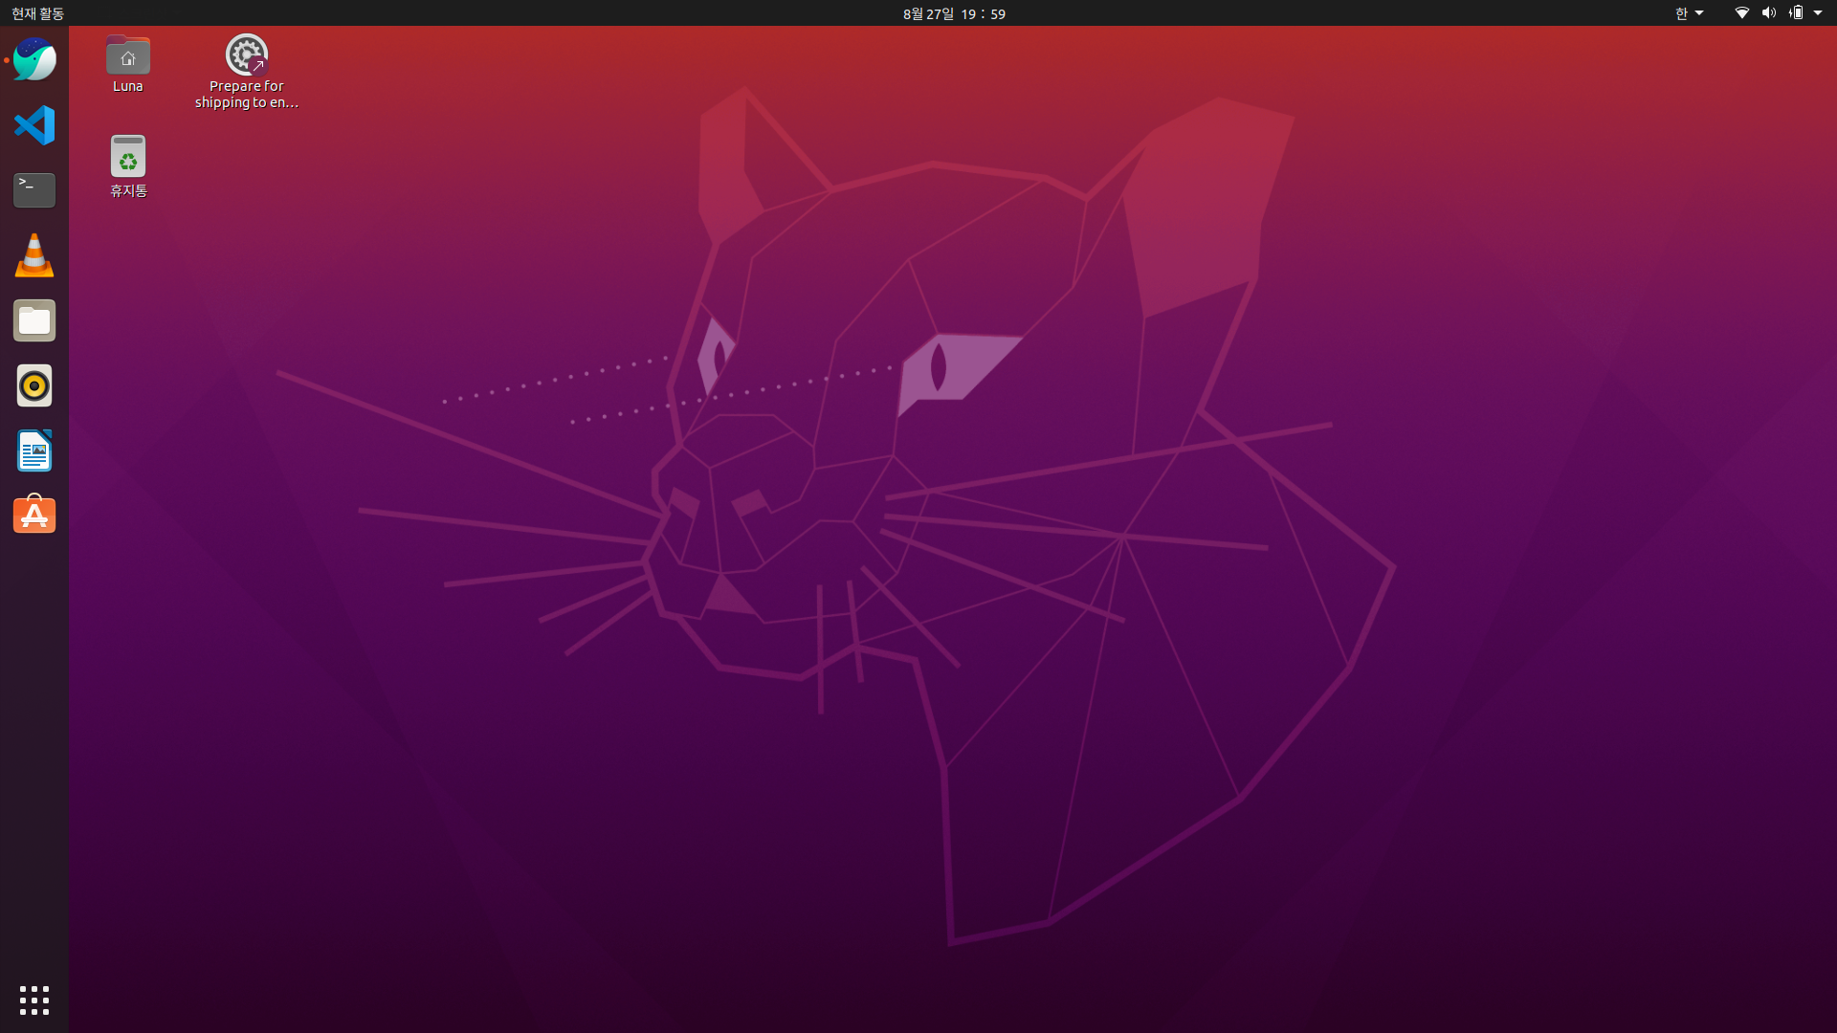This screenshot has height=1033, width=1837.
Task: Expand the system menu arrow
Action: point(1818,13)
